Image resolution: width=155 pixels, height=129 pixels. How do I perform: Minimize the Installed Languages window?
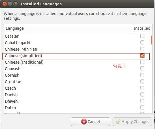click(10, 4)
